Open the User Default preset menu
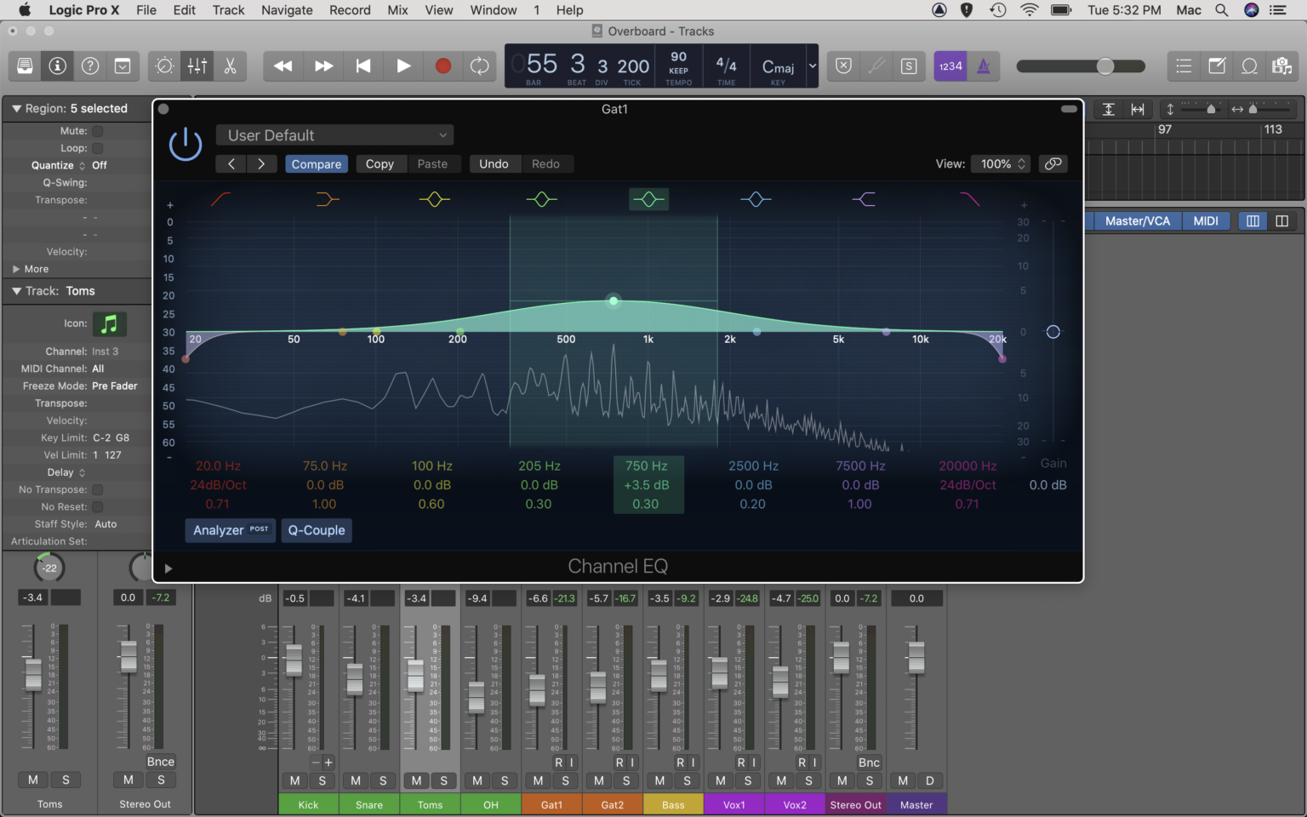 click(x=334, y=134)
